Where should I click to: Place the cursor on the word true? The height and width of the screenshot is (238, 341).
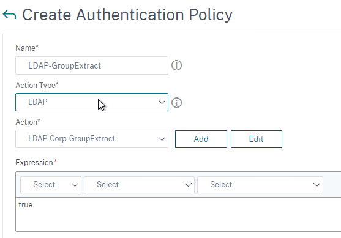point(26,205)
